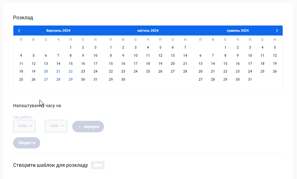The height and width of the screenshot is (179, 297).
Task: Choose March 31 in the calendar
Action: pyautogui.click(x=95, y=79)
